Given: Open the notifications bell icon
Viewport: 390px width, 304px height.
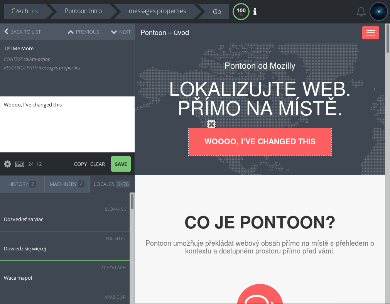Looking at the screenshot, I should 361,12.
